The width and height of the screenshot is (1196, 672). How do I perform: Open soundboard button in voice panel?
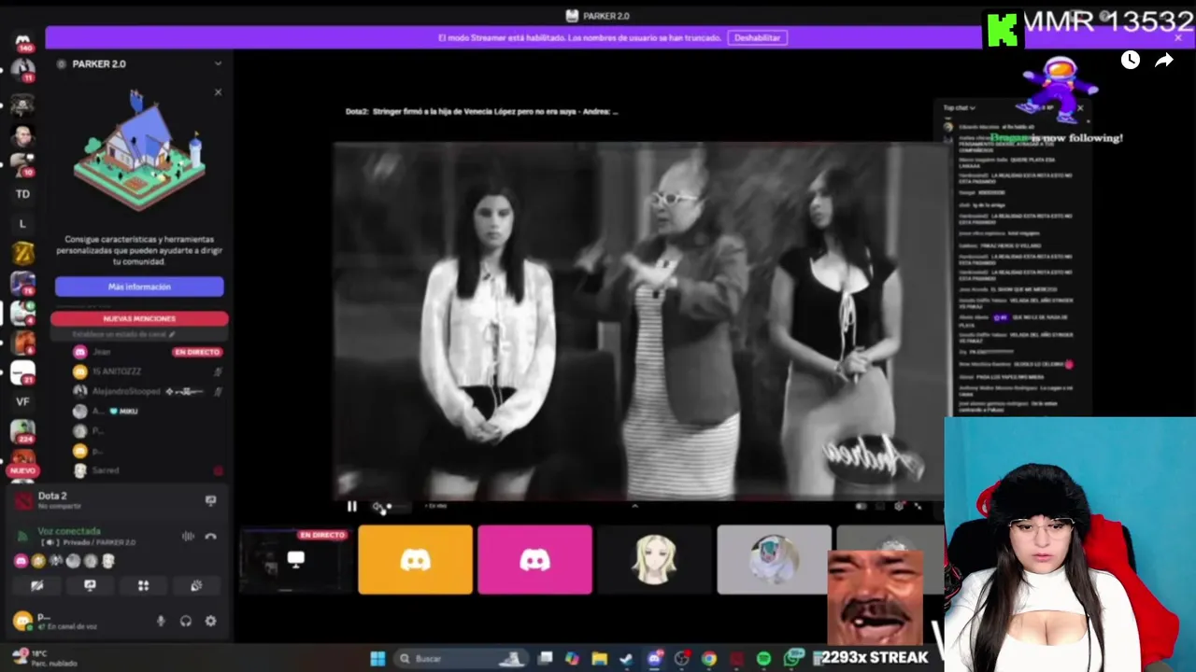pos(196,585)
